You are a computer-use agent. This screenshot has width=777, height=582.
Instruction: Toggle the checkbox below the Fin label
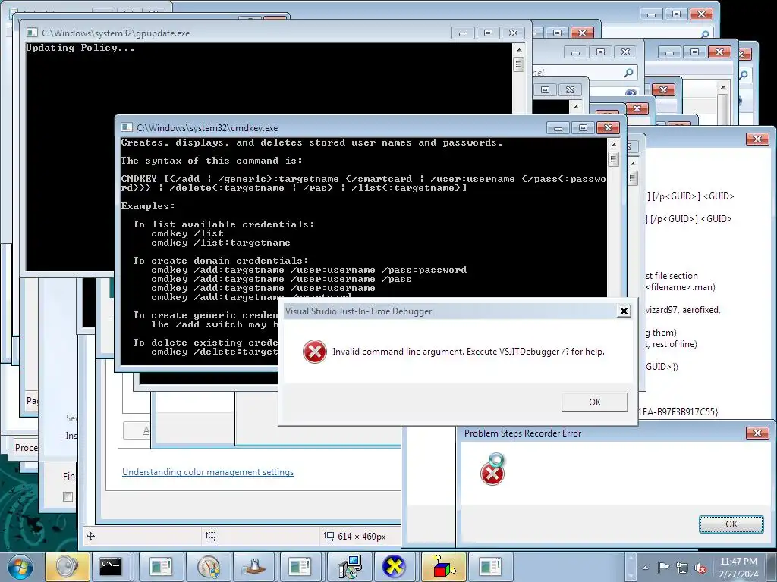point(68,496)
